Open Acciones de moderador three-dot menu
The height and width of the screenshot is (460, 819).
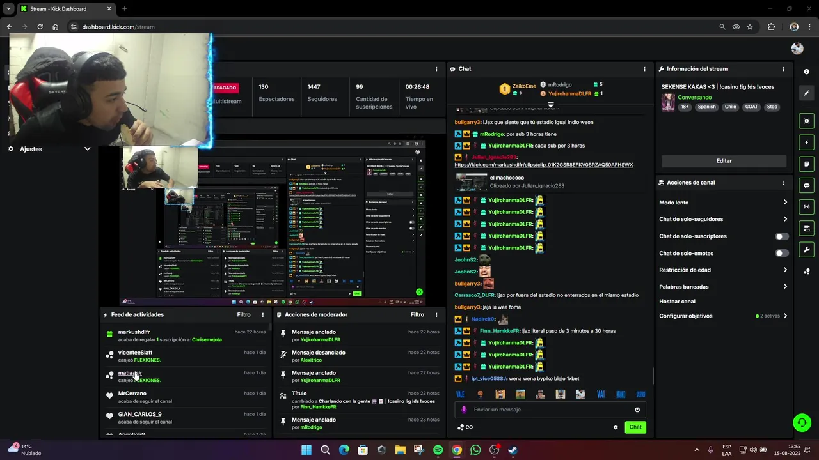[436, 315]
